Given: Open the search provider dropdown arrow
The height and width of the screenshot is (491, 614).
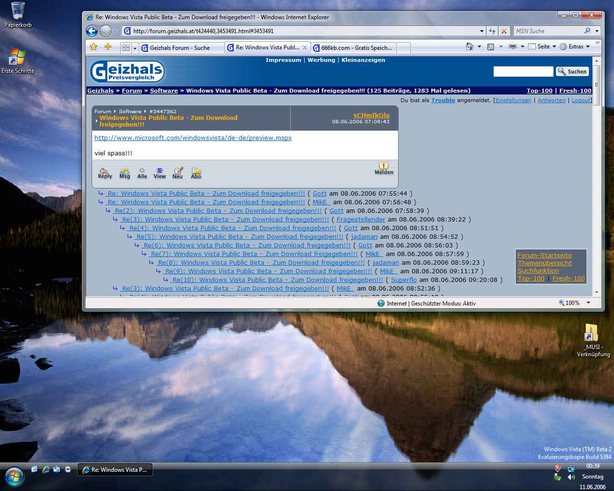Looking at the screenshot, I should (x=597, y=31).
